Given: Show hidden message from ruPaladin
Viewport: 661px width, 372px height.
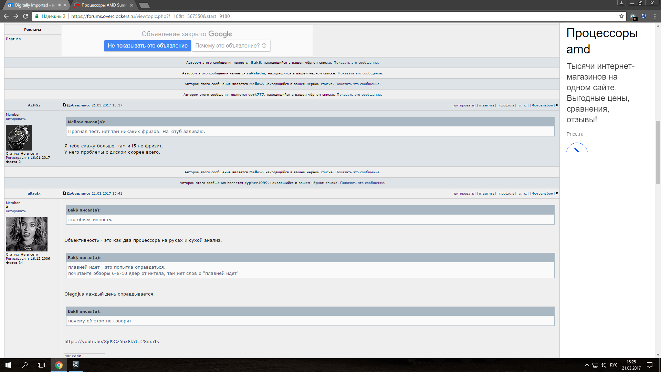Looking at the screenshot, I should pyautogui.click(x=360, y=73).
